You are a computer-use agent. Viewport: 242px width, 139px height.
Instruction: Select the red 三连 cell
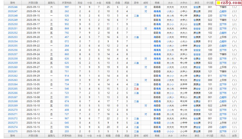pyautogui.click(x=136, y=89)
